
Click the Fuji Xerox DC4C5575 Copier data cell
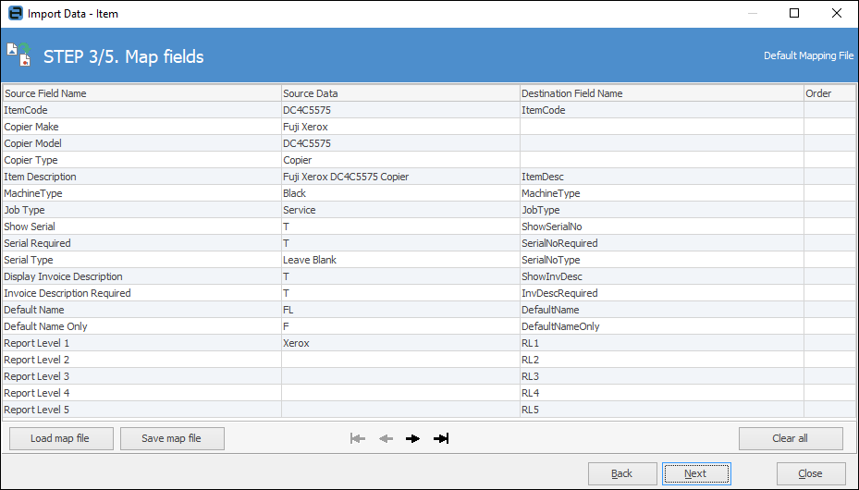tap(400, 177)
